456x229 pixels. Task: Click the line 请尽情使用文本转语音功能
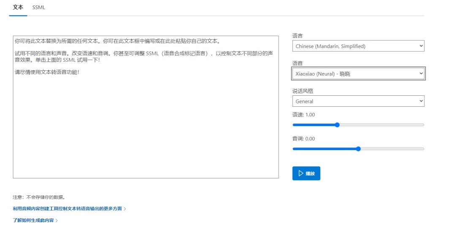[46, 72]
